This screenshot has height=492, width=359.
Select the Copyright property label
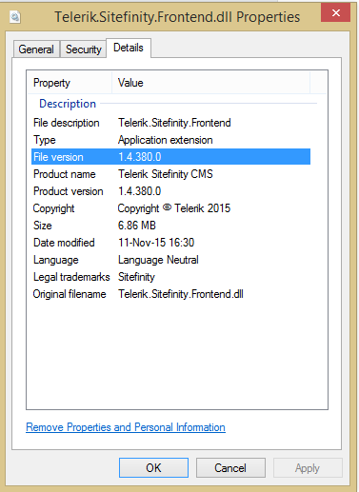tap(53, 208)
